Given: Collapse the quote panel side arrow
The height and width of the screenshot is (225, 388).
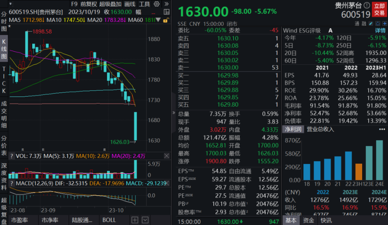Looking at the screenshot, I should point(174,113).
